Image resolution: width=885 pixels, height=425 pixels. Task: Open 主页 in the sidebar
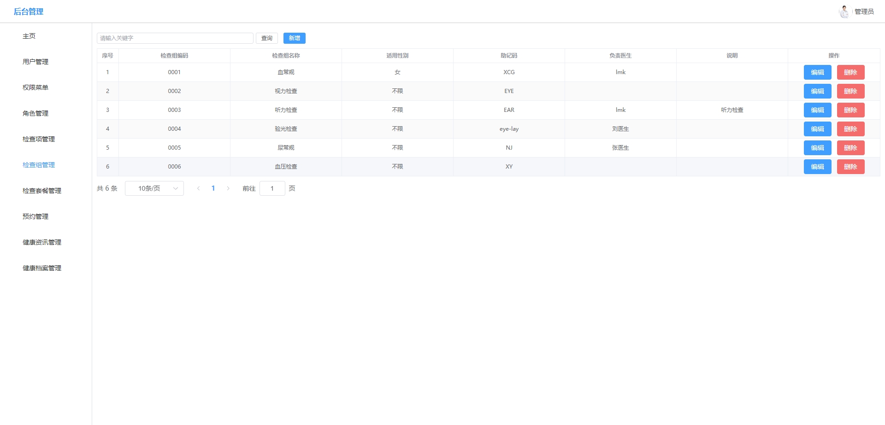pos(29,36)
